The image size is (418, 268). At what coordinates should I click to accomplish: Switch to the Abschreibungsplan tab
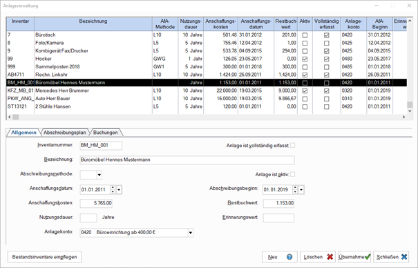(x=65, y=133)
